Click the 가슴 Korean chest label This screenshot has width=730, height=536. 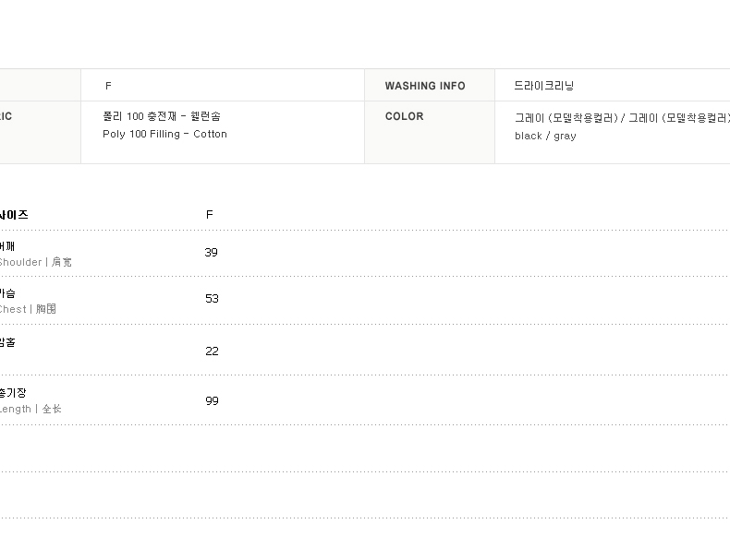click(7, 293)
